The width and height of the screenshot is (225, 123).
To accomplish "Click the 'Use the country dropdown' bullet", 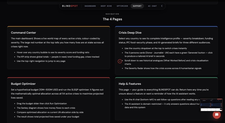I will 156,48.
